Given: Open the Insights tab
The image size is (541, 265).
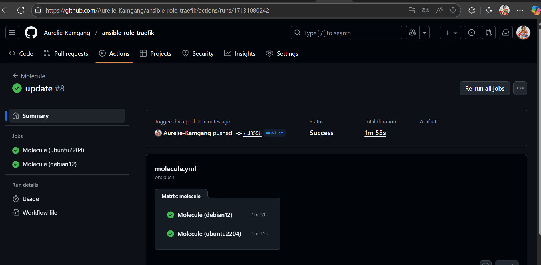Looking at the screenshot, I should (x=240, y=53).
